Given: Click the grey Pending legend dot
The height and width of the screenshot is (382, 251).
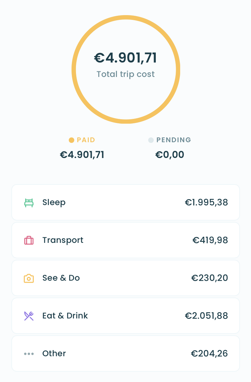Looking at the screenshot, I should coord(151,140).
